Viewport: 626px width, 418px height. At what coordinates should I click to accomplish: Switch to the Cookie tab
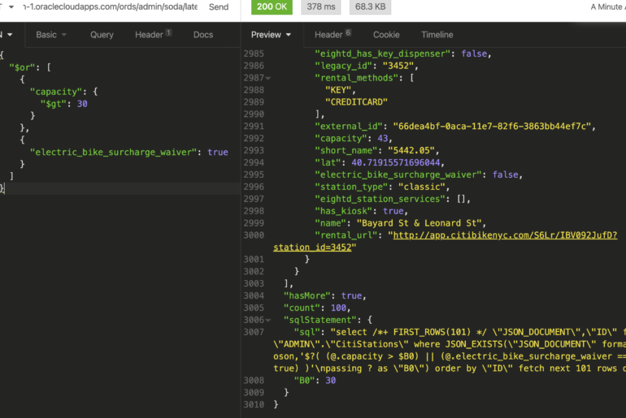[x=386, y=35]
